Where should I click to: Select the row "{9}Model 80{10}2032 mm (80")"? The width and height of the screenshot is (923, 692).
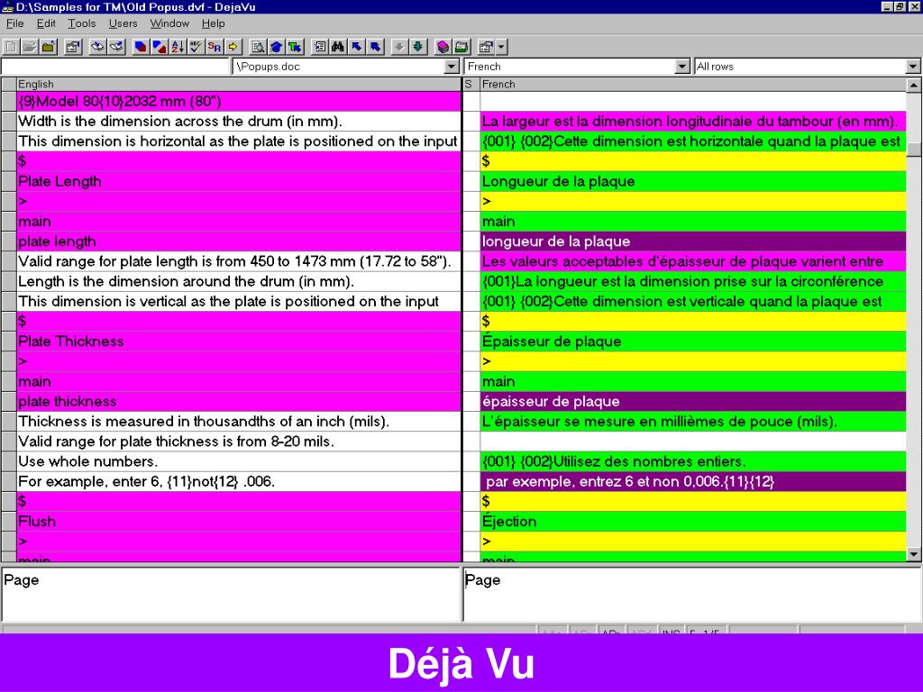pyautogui.click(x=238, y=101)
